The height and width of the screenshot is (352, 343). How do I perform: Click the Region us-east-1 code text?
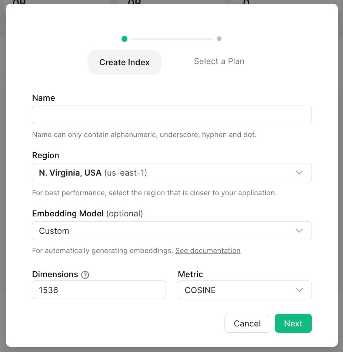(126, 173)
